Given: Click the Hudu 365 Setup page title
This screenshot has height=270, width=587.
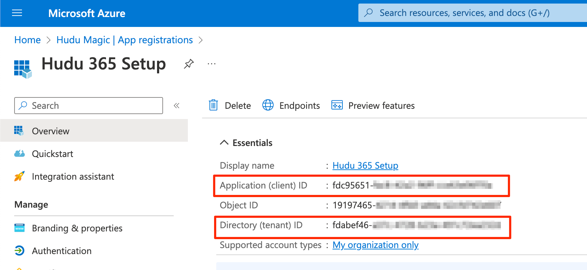Looking at the screenshot, I should (104, 64).
